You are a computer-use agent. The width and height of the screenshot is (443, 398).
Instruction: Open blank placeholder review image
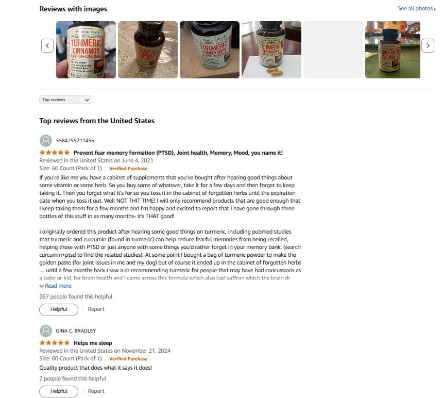pos(333,49)
